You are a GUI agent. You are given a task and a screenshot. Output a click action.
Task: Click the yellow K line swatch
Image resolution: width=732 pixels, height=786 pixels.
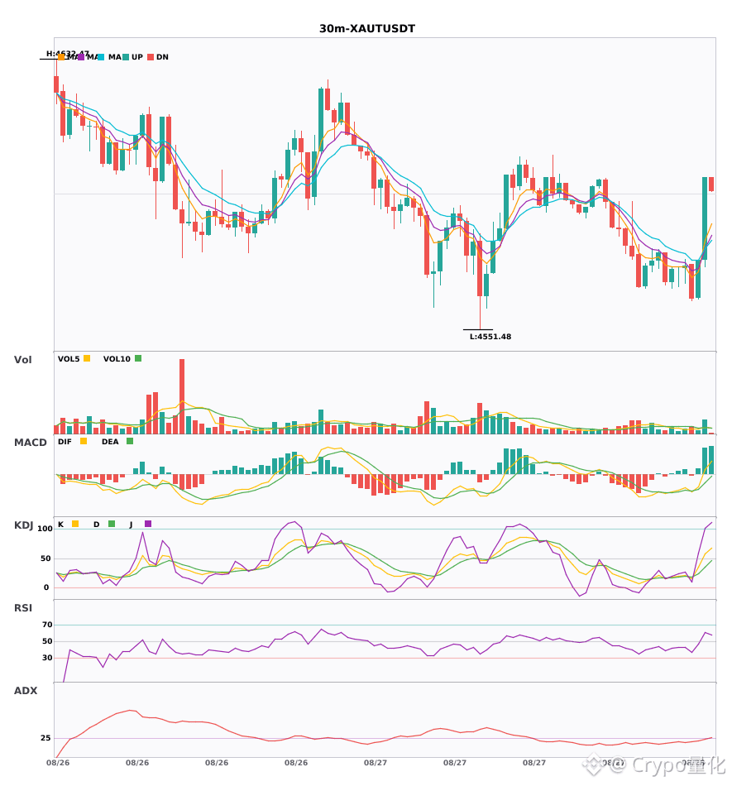click(75, 524)
